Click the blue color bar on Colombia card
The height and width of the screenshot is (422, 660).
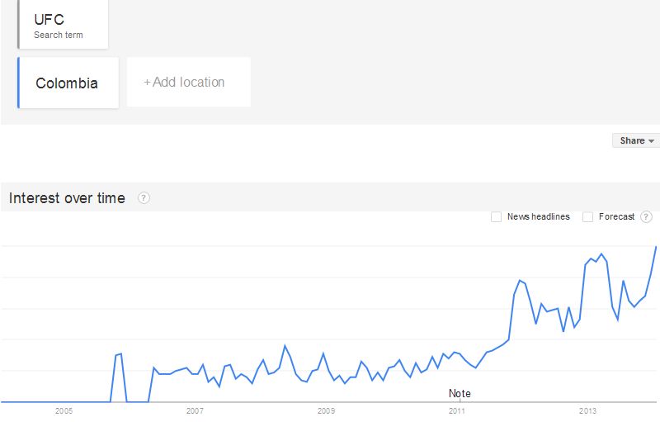[x=18, y=83]
